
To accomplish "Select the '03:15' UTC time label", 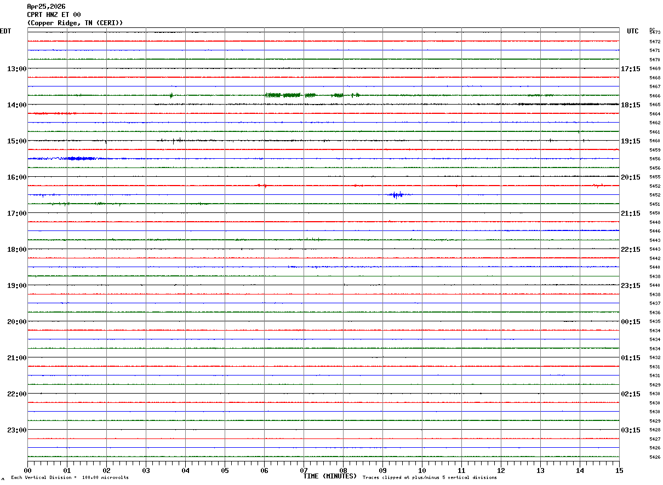I will [630, 430].
